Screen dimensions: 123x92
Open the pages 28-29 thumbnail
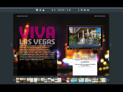click(88, 80)
